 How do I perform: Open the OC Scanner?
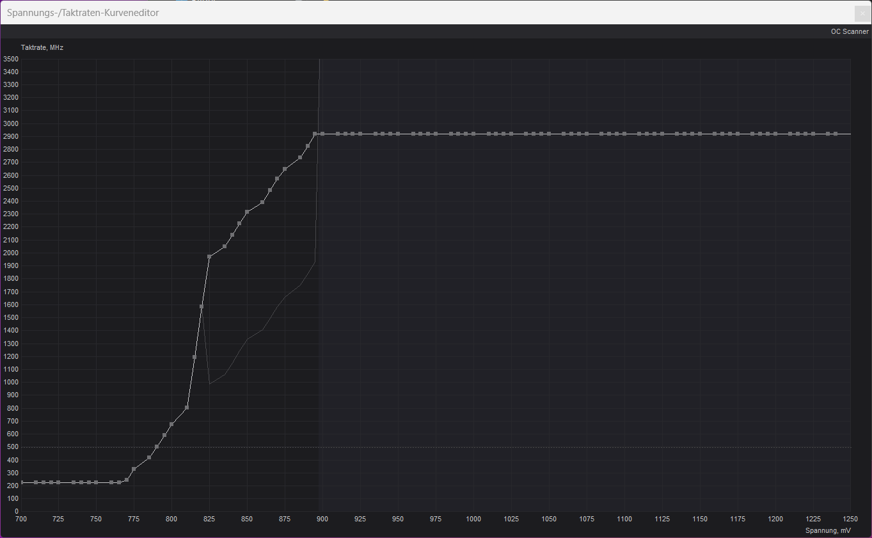[x=849, y=31]
